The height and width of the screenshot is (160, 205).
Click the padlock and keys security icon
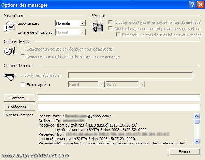coord(97,26)
